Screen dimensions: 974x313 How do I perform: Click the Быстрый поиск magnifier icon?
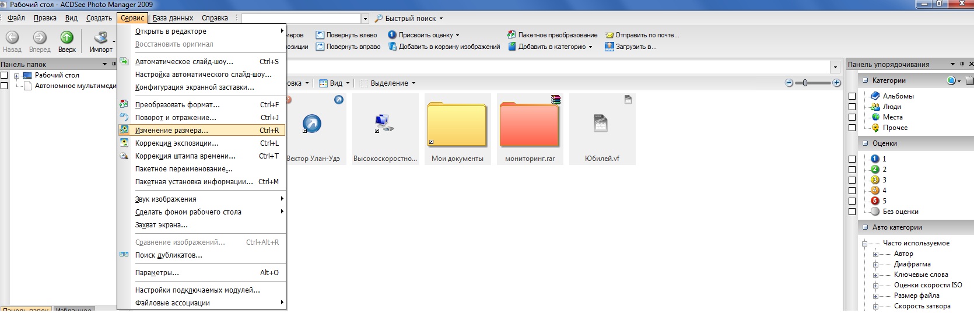click(x=379, y=19)
